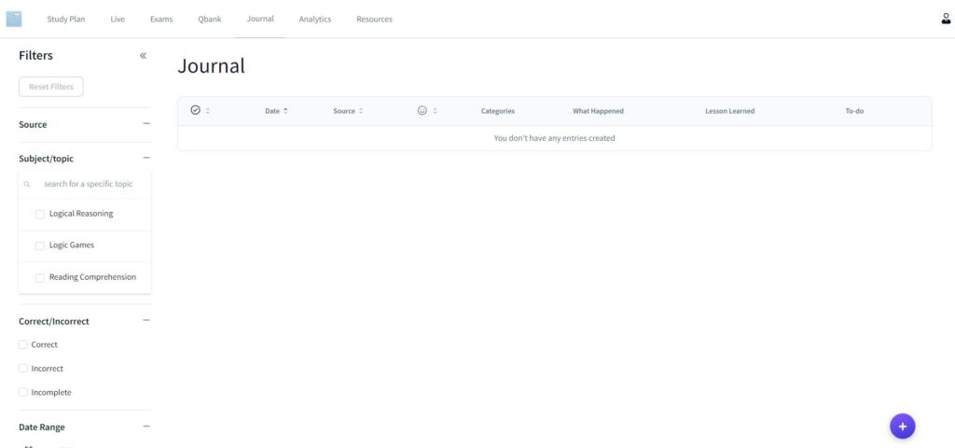Sort entries by the Source column
This screenshot has height=448, width=955.
[x=347, y=111]
